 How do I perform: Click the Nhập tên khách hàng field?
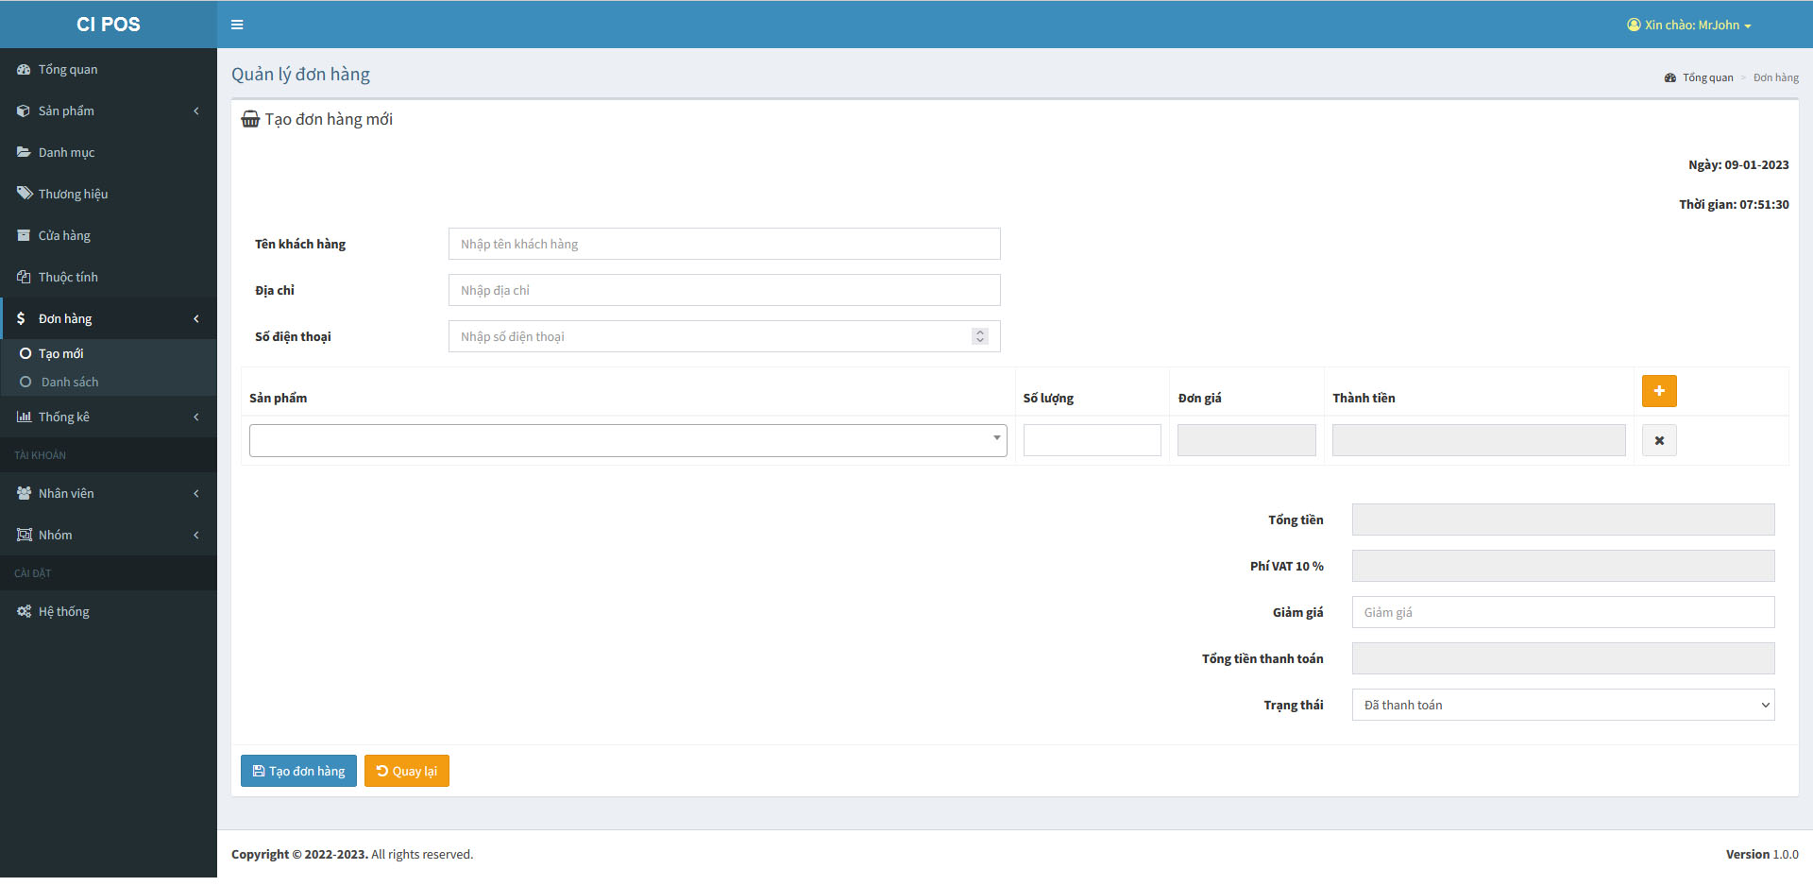click(723, 243)
